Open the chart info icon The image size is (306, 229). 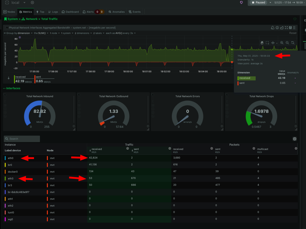tap(277, 28)
